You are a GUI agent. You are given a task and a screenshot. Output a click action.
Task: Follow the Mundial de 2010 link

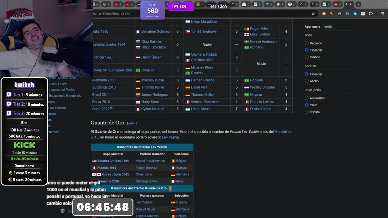click(283, 132)
